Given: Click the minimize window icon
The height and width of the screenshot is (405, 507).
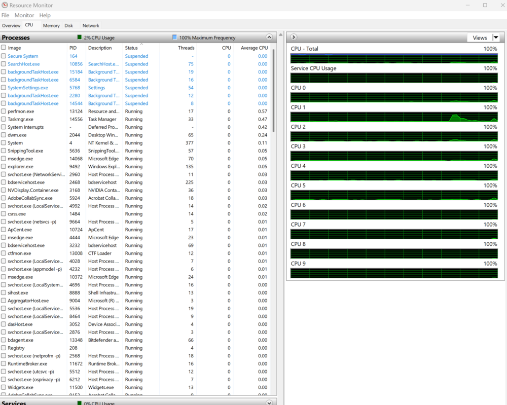Looking at the screenshot, I should click(x=468, y=5).
